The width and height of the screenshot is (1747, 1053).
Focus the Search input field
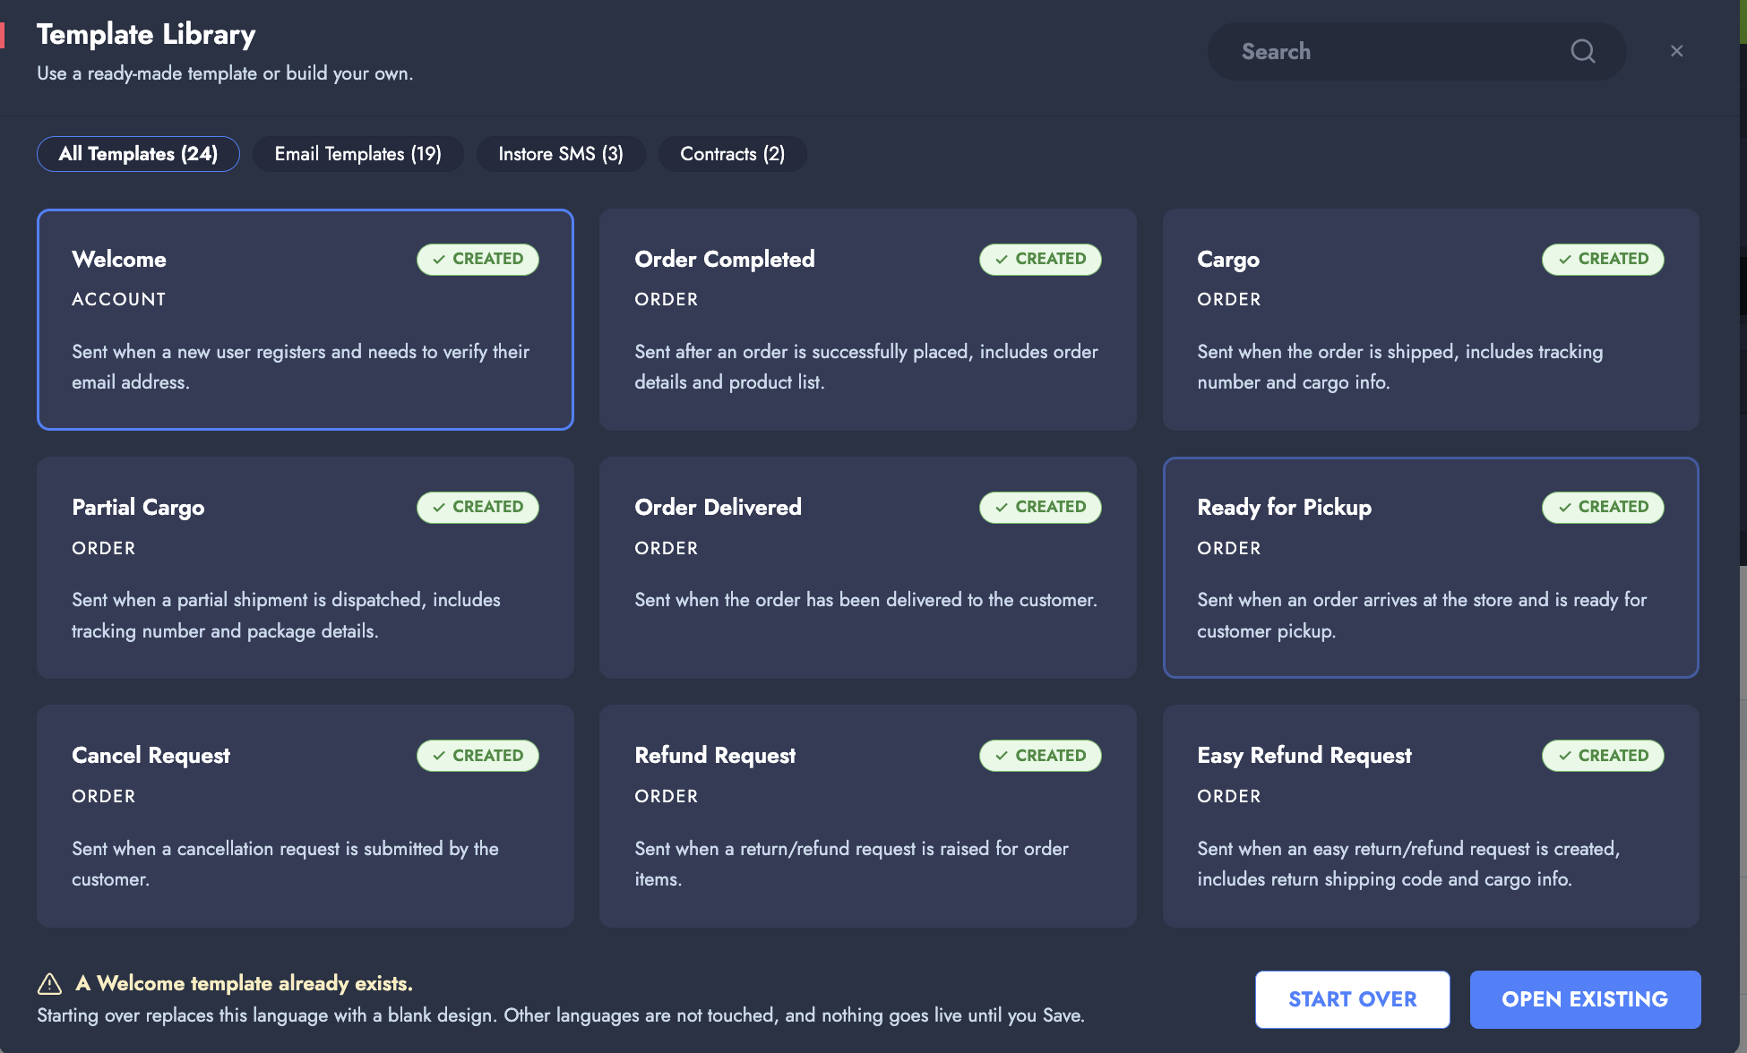[1416, 51]
